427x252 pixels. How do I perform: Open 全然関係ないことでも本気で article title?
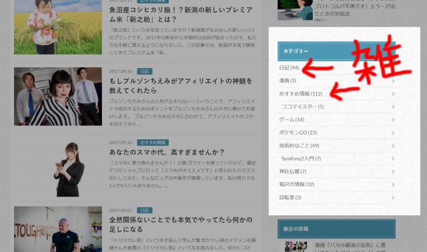(x=181, y=225)
